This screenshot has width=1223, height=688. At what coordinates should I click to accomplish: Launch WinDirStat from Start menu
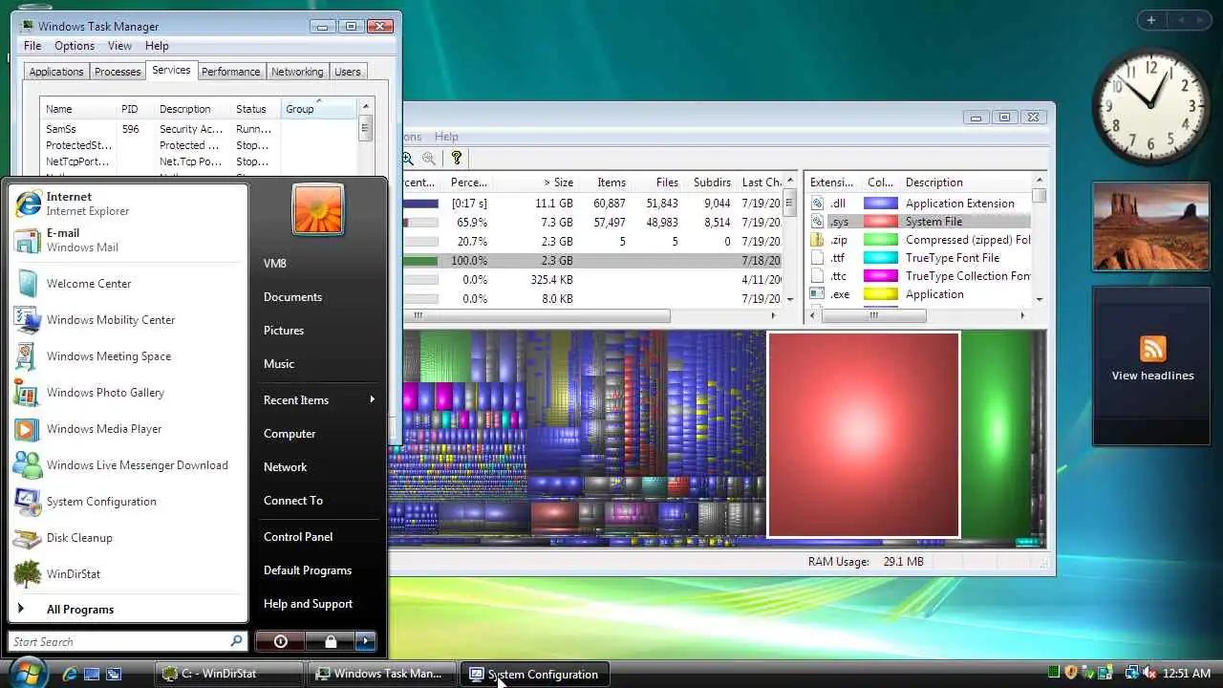pyautogui.click(x=128, y=574)
